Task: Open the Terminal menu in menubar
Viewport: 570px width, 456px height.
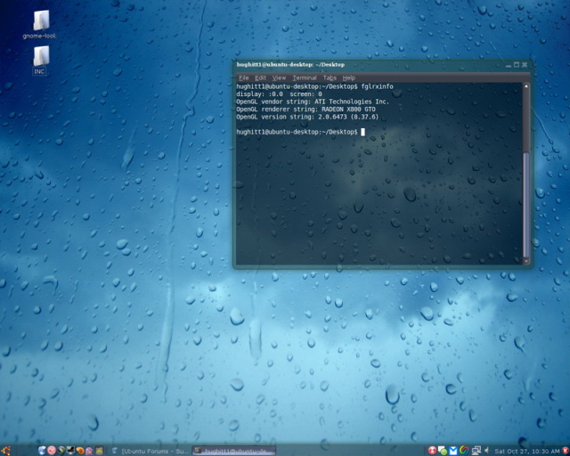Action: pyautogui.click(x=304, y=77)
